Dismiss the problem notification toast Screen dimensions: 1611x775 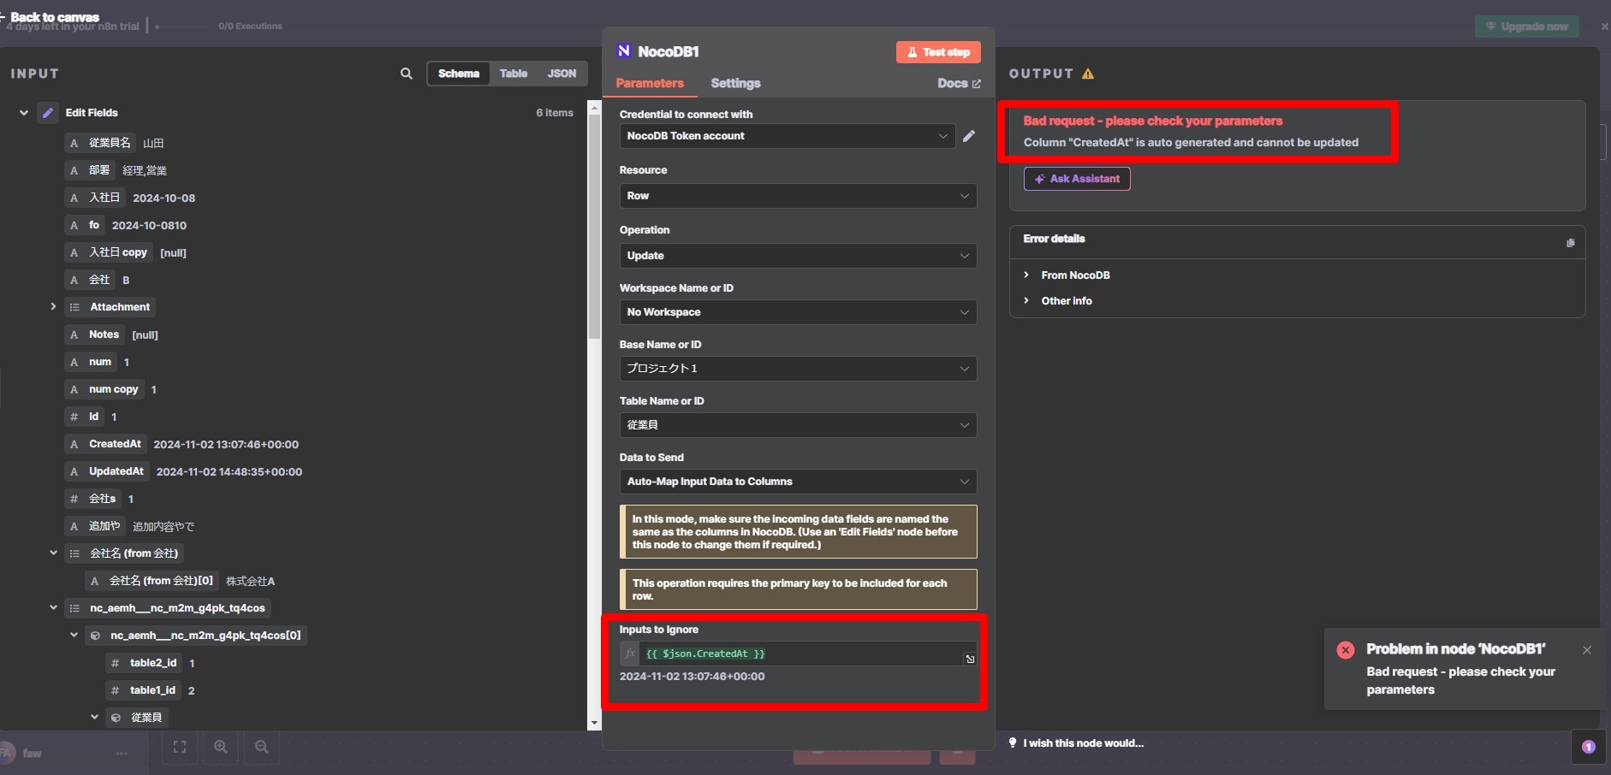(1587, 650)
